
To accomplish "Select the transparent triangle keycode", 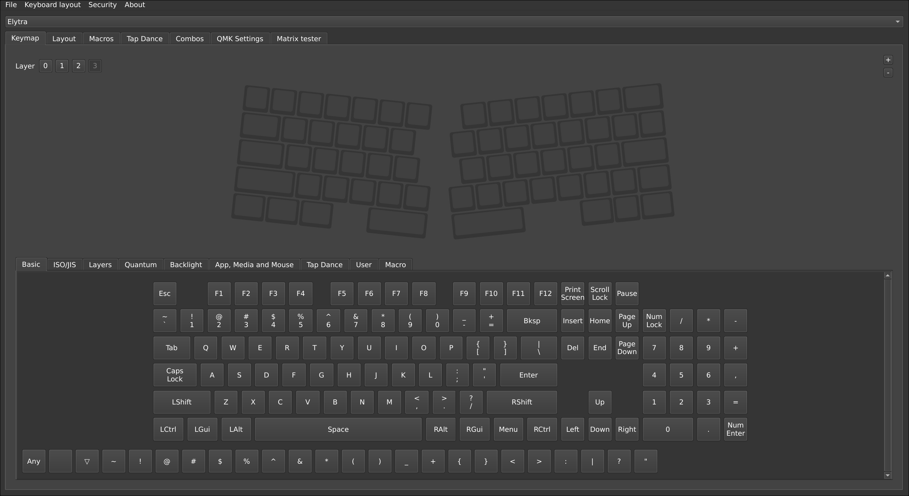I will click(87, 461).
